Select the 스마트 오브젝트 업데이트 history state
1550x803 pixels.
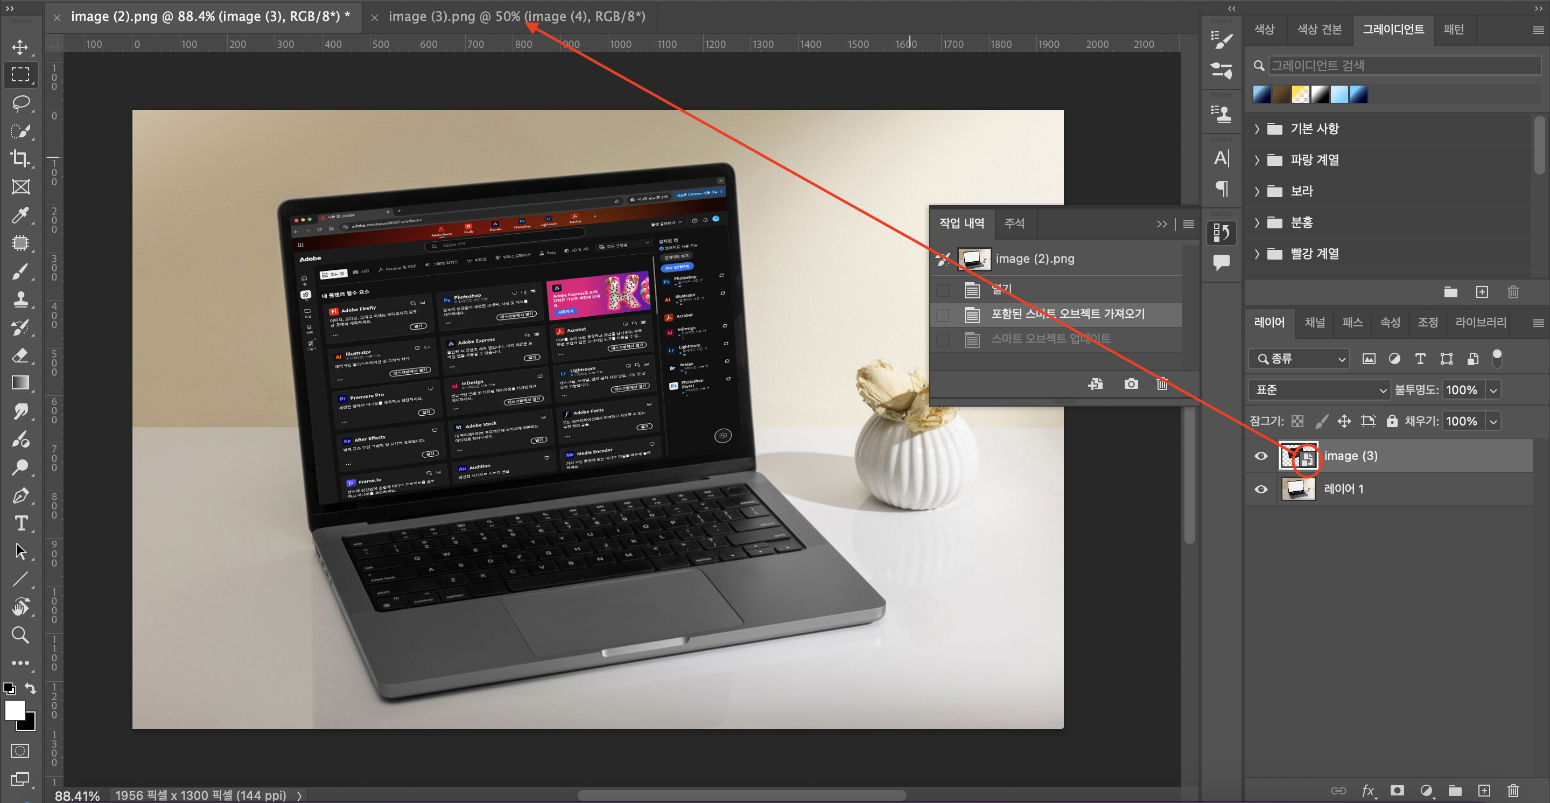pyautogui.click(x=1050, y=339)
